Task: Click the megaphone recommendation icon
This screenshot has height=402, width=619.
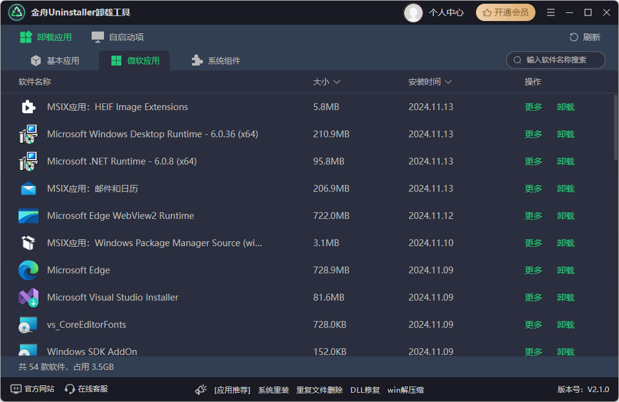Action: pos(201,390)
